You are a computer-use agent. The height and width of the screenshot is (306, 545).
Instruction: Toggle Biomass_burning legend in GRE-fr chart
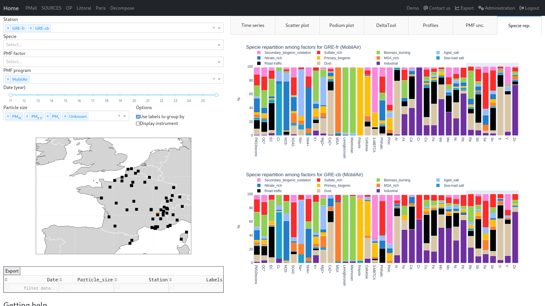pos(397,53)
